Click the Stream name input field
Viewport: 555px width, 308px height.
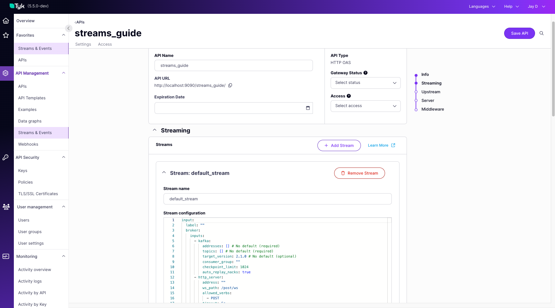(277, 199)
